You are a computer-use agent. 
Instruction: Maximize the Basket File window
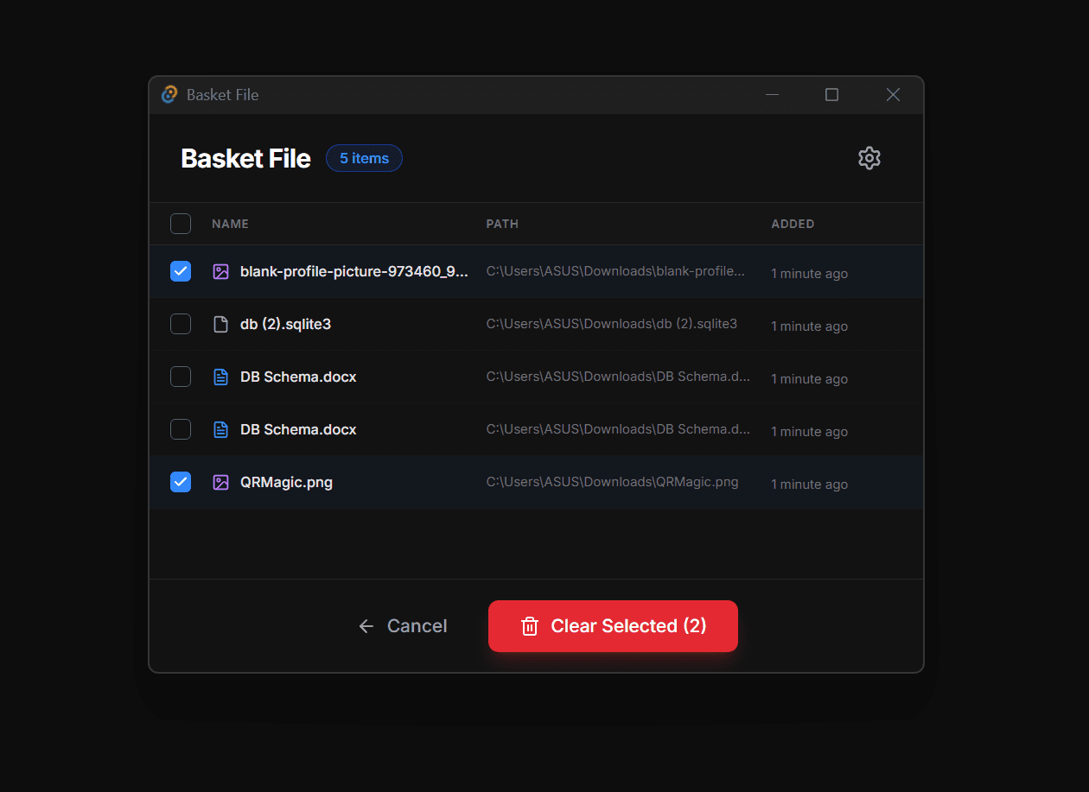[831, 94]
